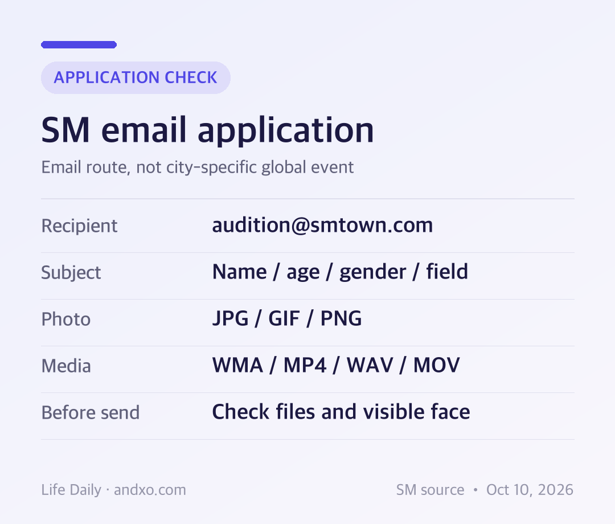
Task: Select Check files and visible face text
Action: click(341, 412)
